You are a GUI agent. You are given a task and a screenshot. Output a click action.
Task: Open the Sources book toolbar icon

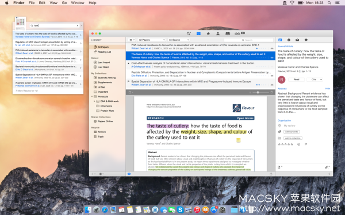228,34
